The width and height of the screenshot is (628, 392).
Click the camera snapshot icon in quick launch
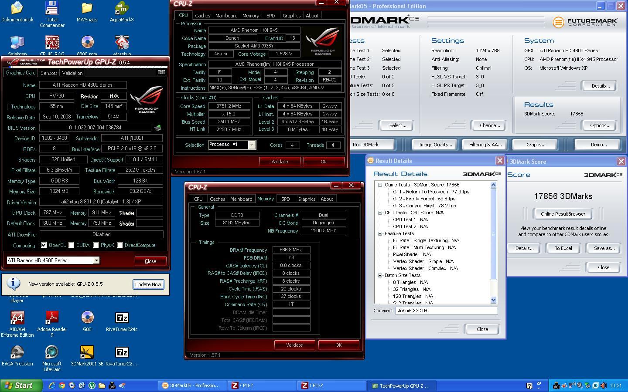[112, 385]
